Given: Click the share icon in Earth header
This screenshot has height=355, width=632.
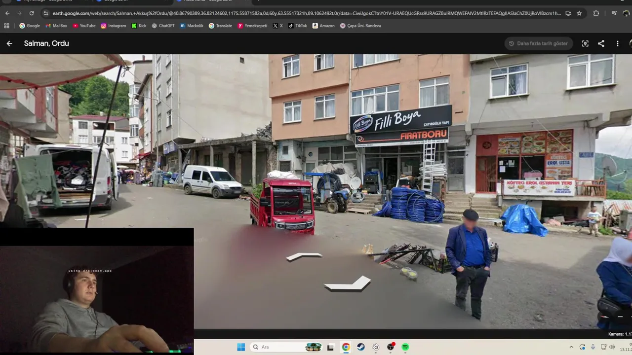Looking at the screenshot, I should (601, 43).
